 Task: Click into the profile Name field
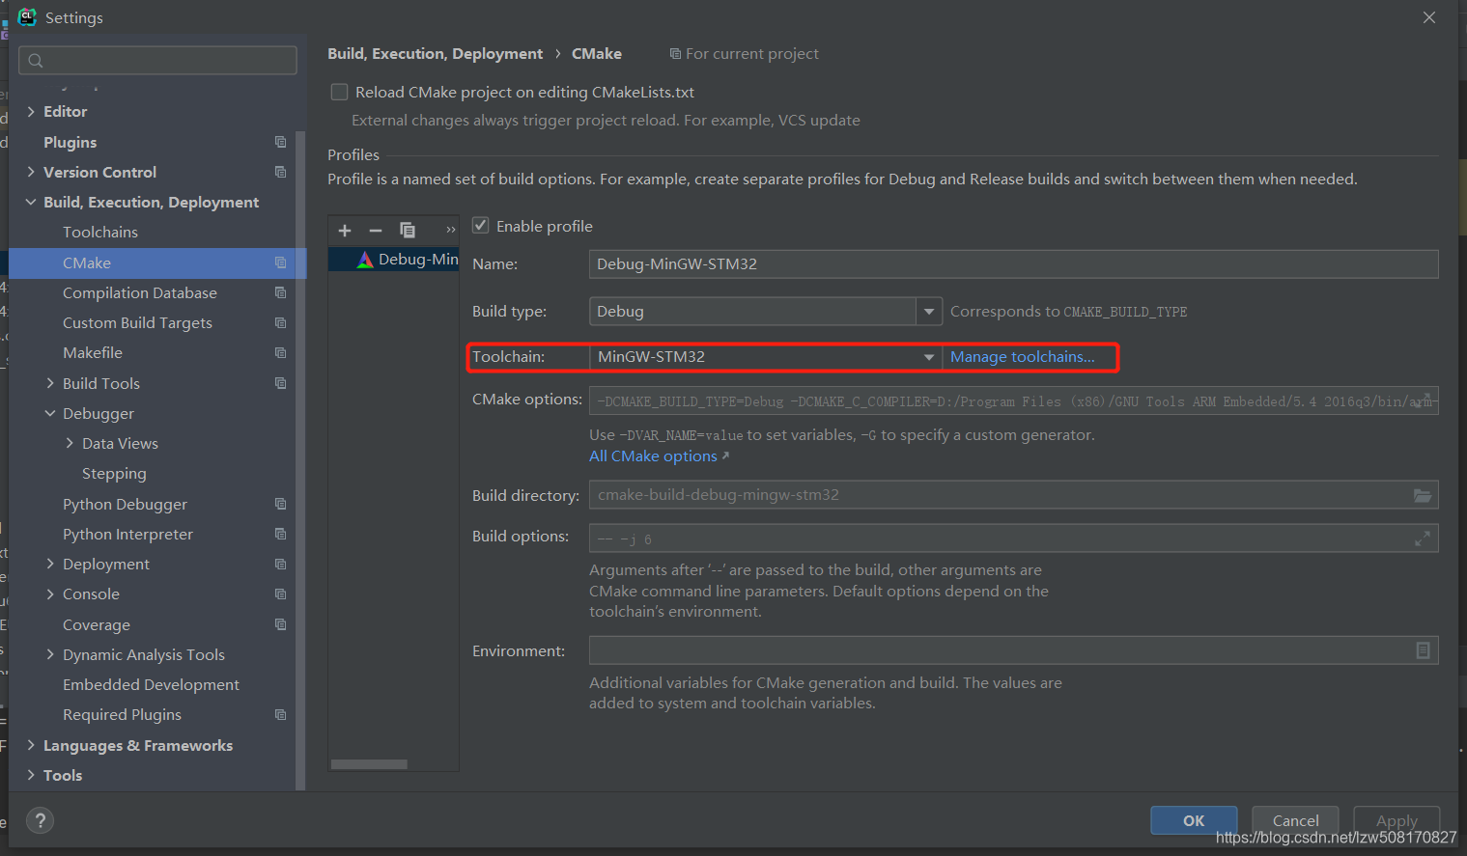pos(1013,263)
